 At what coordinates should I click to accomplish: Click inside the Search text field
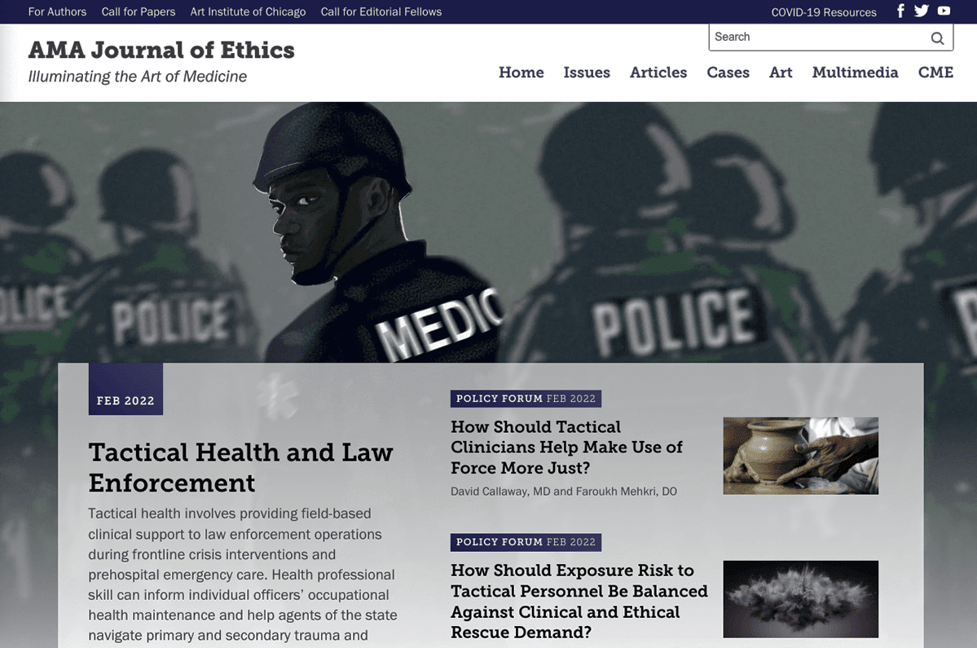(x=817, y=37)
